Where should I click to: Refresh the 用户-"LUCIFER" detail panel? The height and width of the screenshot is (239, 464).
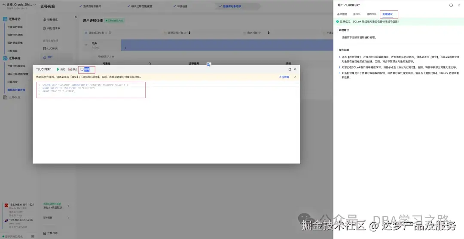point(451,5)
